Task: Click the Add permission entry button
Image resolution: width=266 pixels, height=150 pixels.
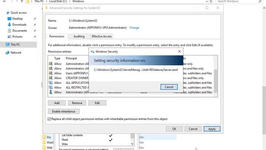Action: coord(57,103)
